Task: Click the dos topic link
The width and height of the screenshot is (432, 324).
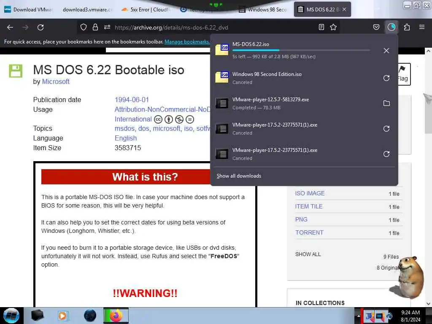Action: tap(143, 128)
